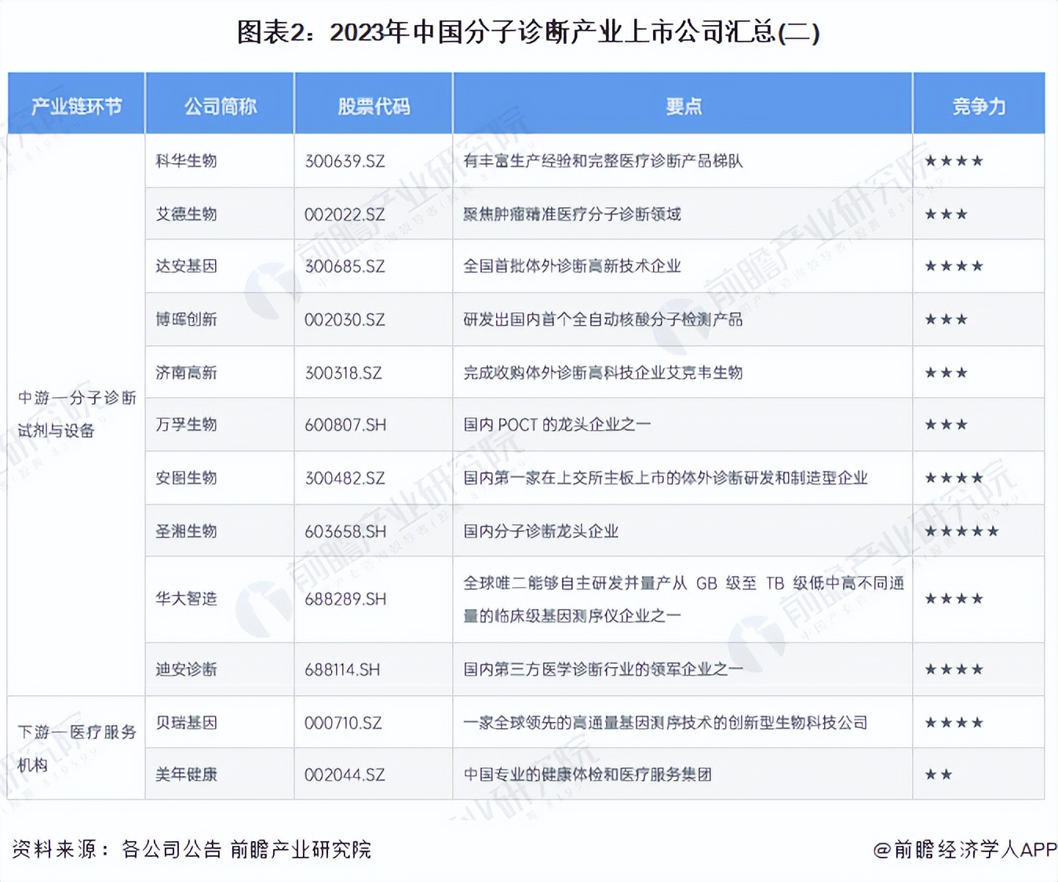Viewport: 1058px width, 882px height.
Task: Click the 中游—分子诊断试剂与设备 category cell
Action: coord(76,414)
